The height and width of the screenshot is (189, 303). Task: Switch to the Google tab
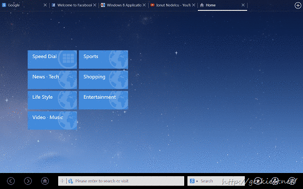21,5
